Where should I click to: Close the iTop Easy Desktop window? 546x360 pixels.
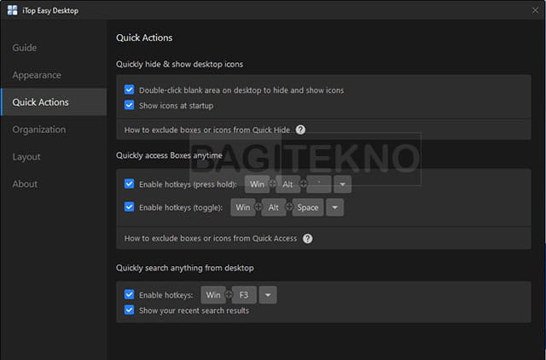535,10
